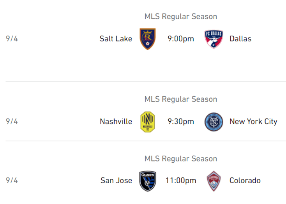Click the FC Dallas logo

(214, 39)
